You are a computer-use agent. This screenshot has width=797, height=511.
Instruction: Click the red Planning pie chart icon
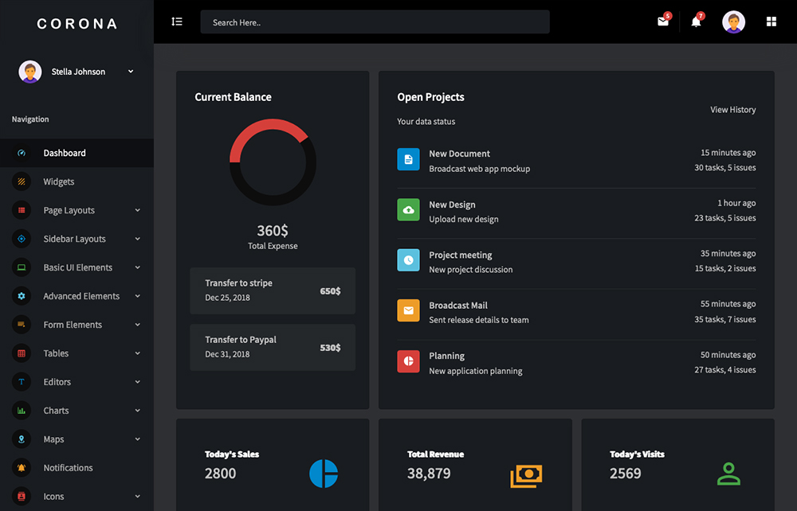(x=408, y=361)
